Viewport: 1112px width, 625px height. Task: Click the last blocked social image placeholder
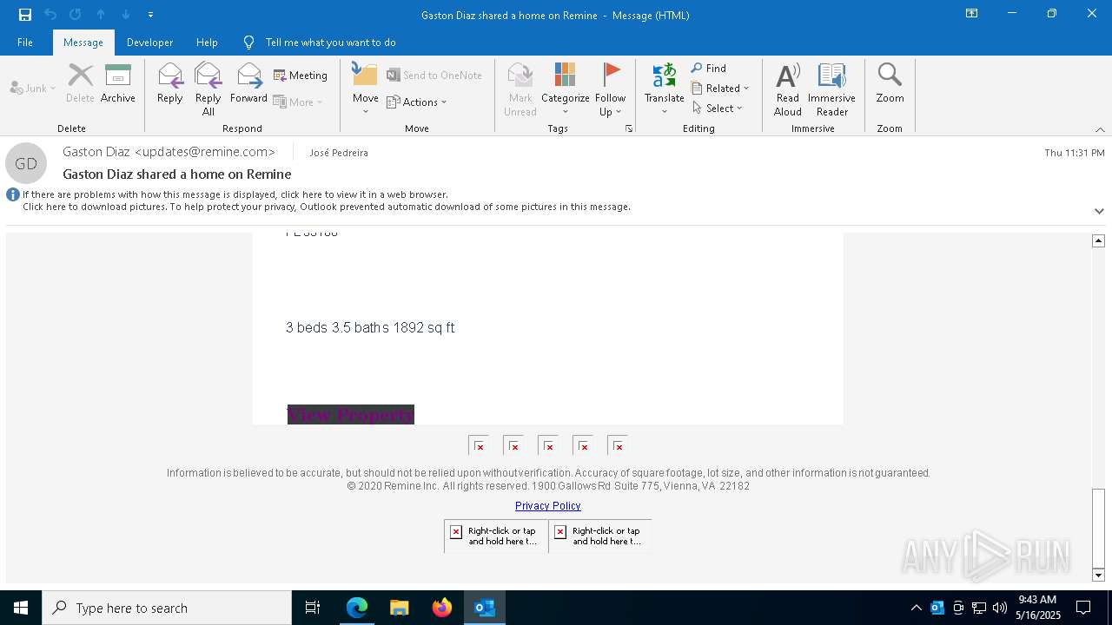point(618,445)
